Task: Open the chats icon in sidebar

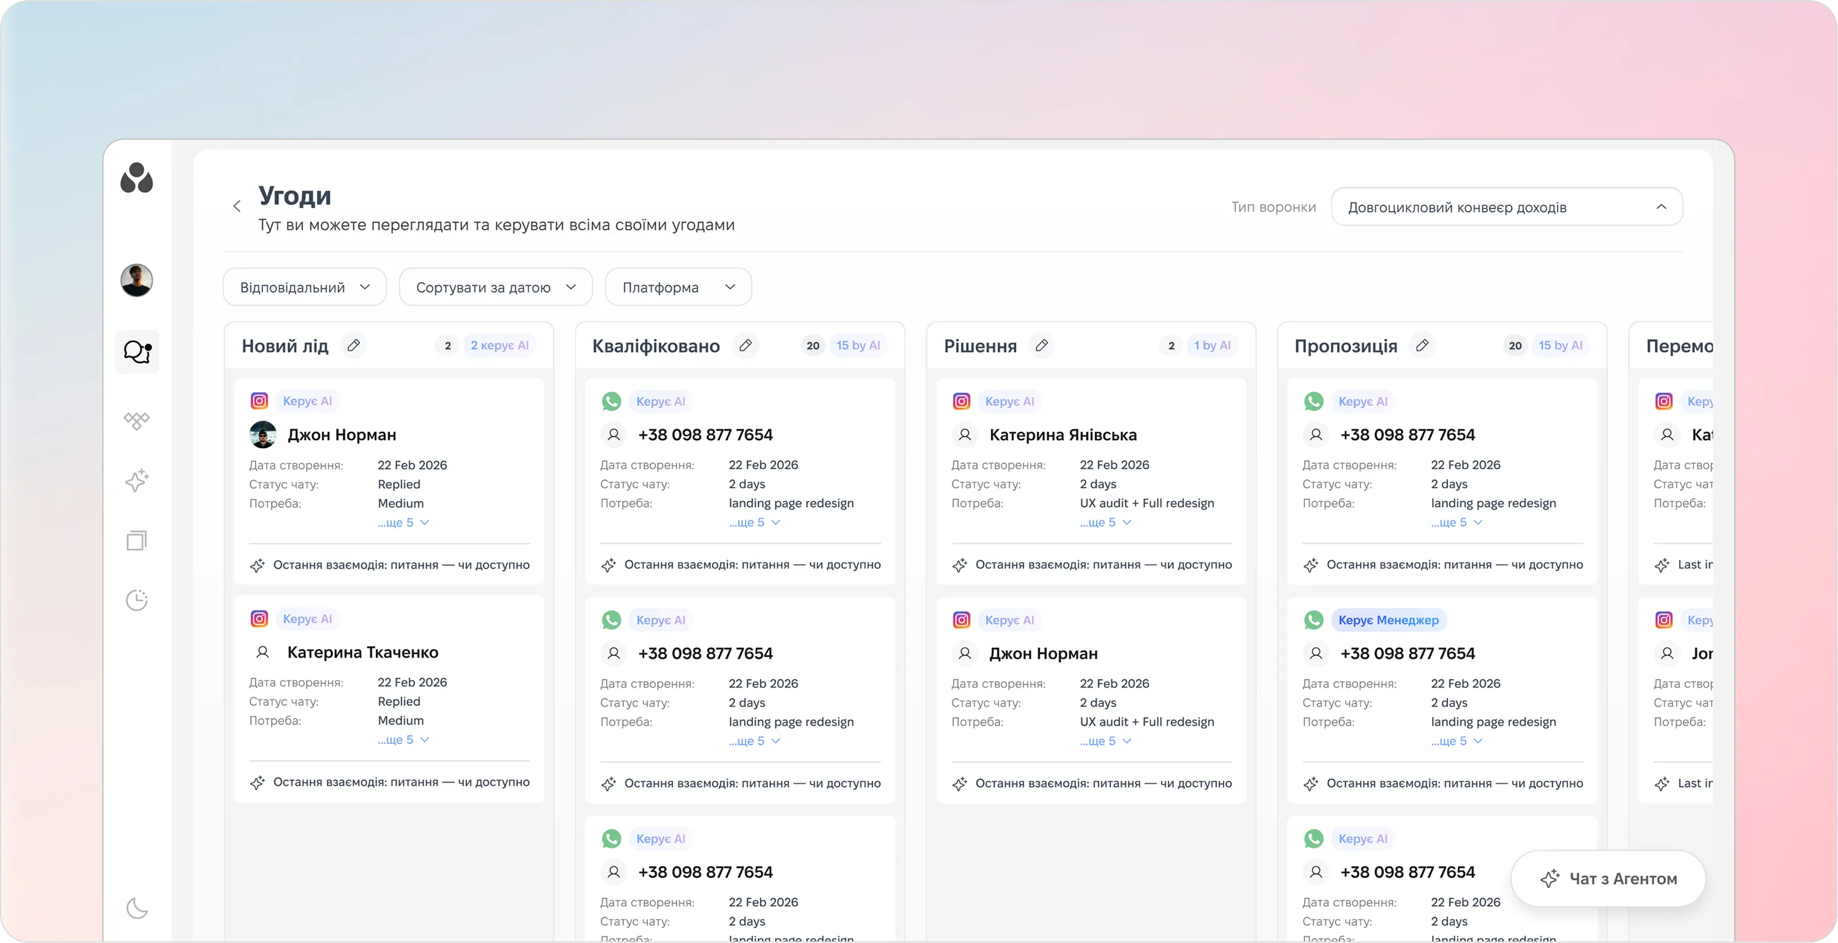Action: pyautogui.click(x=137, y=352)
